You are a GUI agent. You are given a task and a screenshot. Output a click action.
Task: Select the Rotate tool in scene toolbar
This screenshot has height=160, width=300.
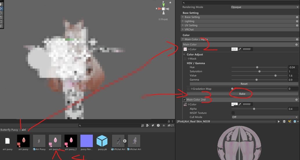1,13
